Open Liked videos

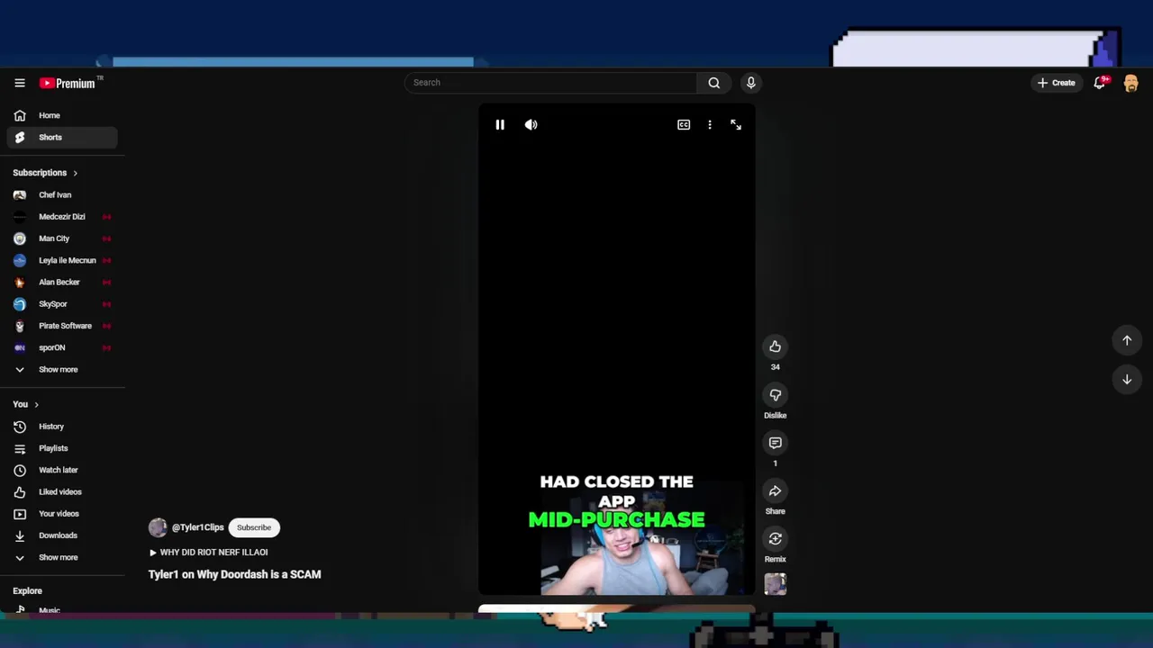pyautogui.click(x=62, y=491)
